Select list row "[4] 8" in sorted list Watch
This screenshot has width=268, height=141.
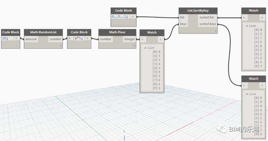[258, 46]
